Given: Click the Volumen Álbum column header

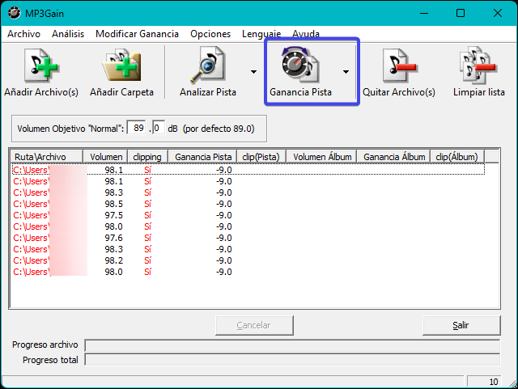Looking at the screenshot, I should coord(321,157).
